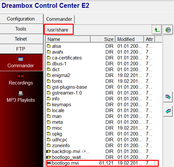Viewport: 174px width, 167px height.
Task: Click the refresh globe icon button
Action: [x=168, y=30]
